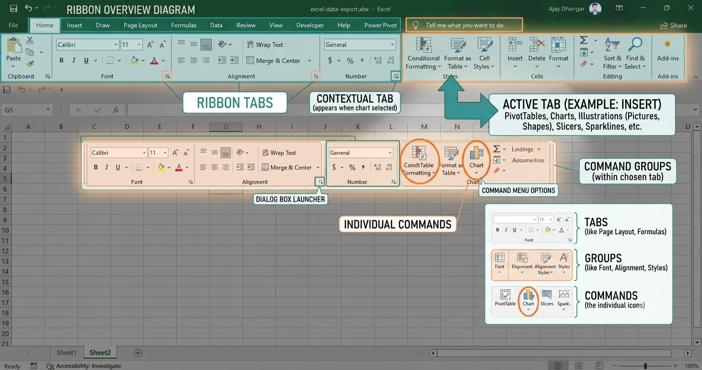
Task: Open the font size 11 dropdown in main ribbon
Action: tap(139, 44)
